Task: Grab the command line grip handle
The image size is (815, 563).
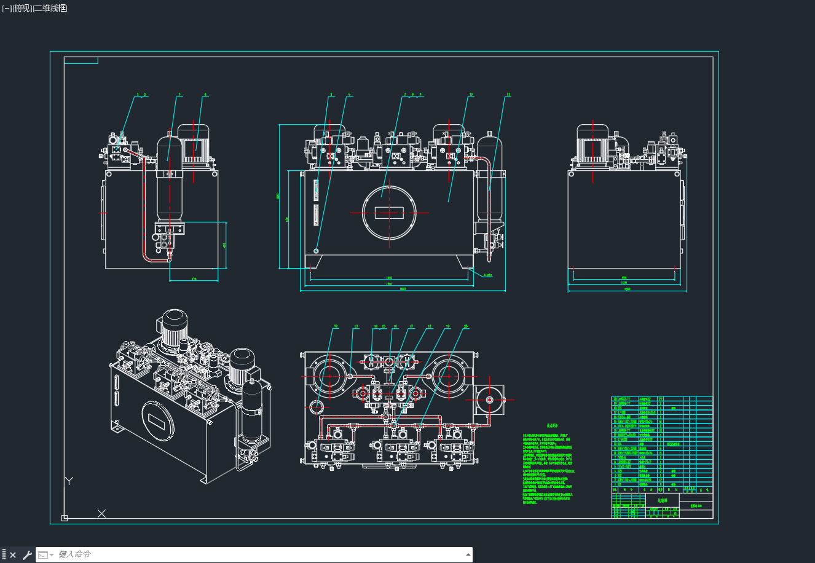Action: (4, 555)
